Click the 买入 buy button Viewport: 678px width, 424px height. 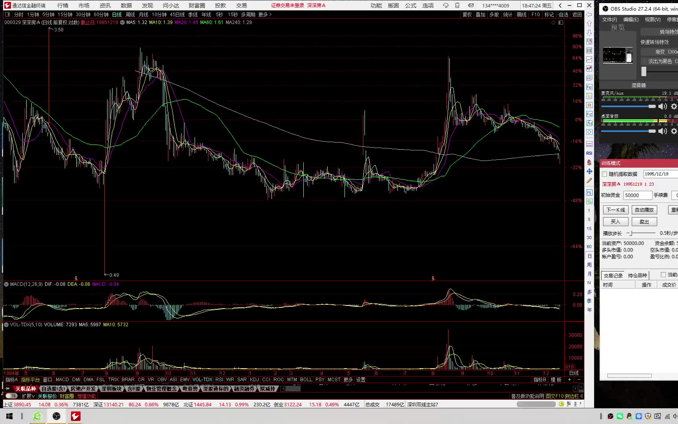coord(615,222)
